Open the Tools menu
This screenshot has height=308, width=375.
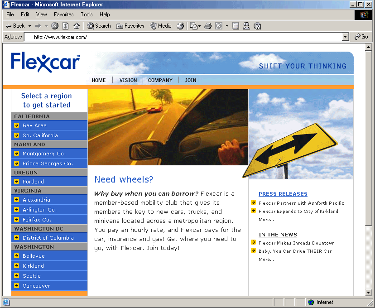87,14
